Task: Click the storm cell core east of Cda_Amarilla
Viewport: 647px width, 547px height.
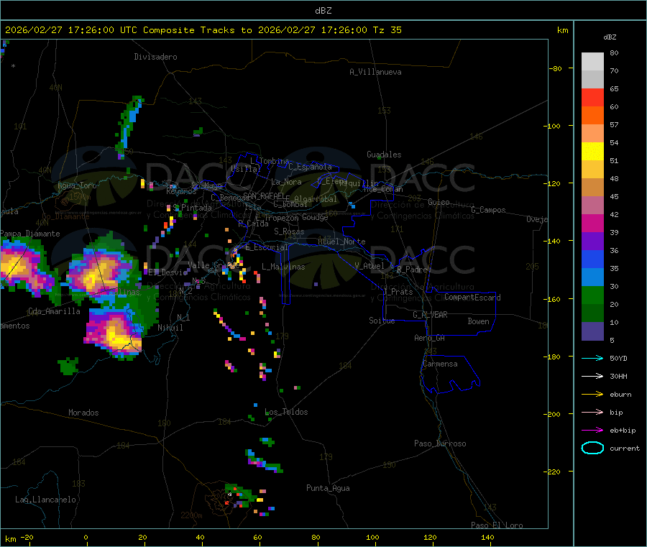Action: 117,336
